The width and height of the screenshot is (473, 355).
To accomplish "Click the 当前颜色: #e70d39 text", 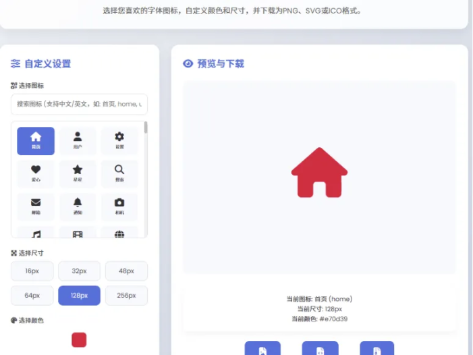I will tap(319, 319).
